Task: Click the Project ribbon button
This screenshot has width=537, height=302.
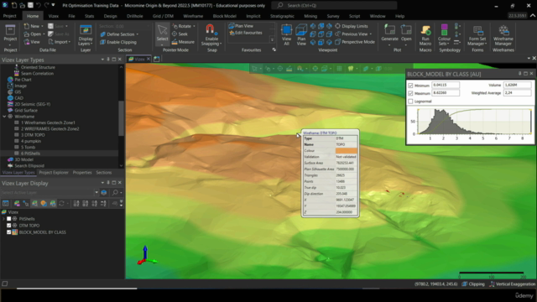Action: (10, 34)
